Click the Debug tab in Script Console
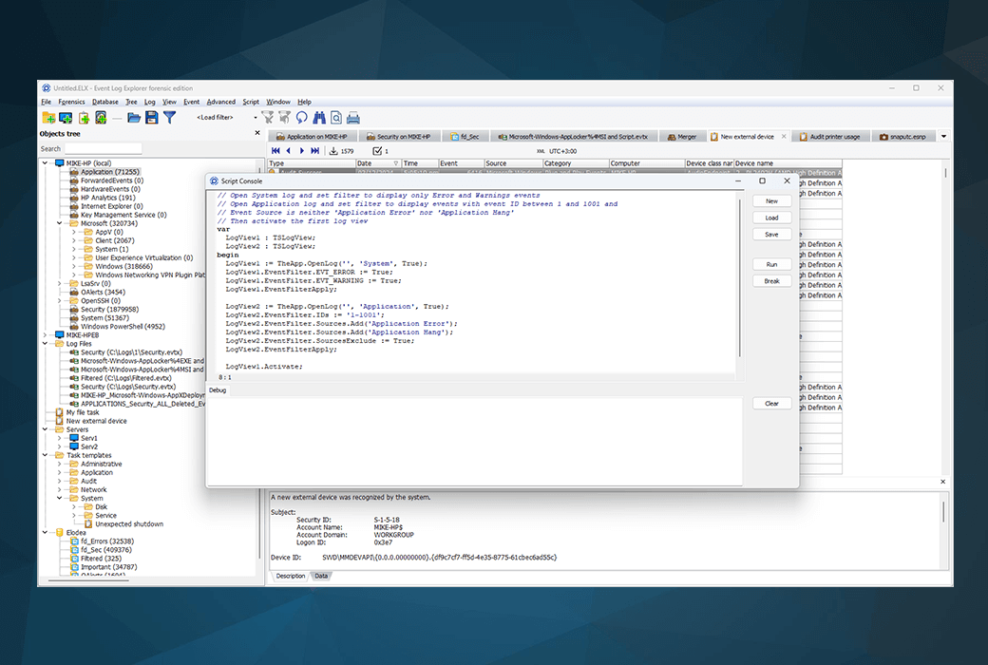Screen dimensions: 988x665 point(218,390)
